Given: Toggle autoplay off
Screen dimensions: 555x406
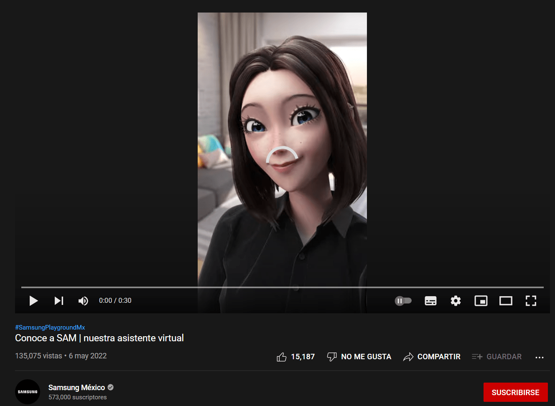Looking at the screenshot, I should (403, 301).
